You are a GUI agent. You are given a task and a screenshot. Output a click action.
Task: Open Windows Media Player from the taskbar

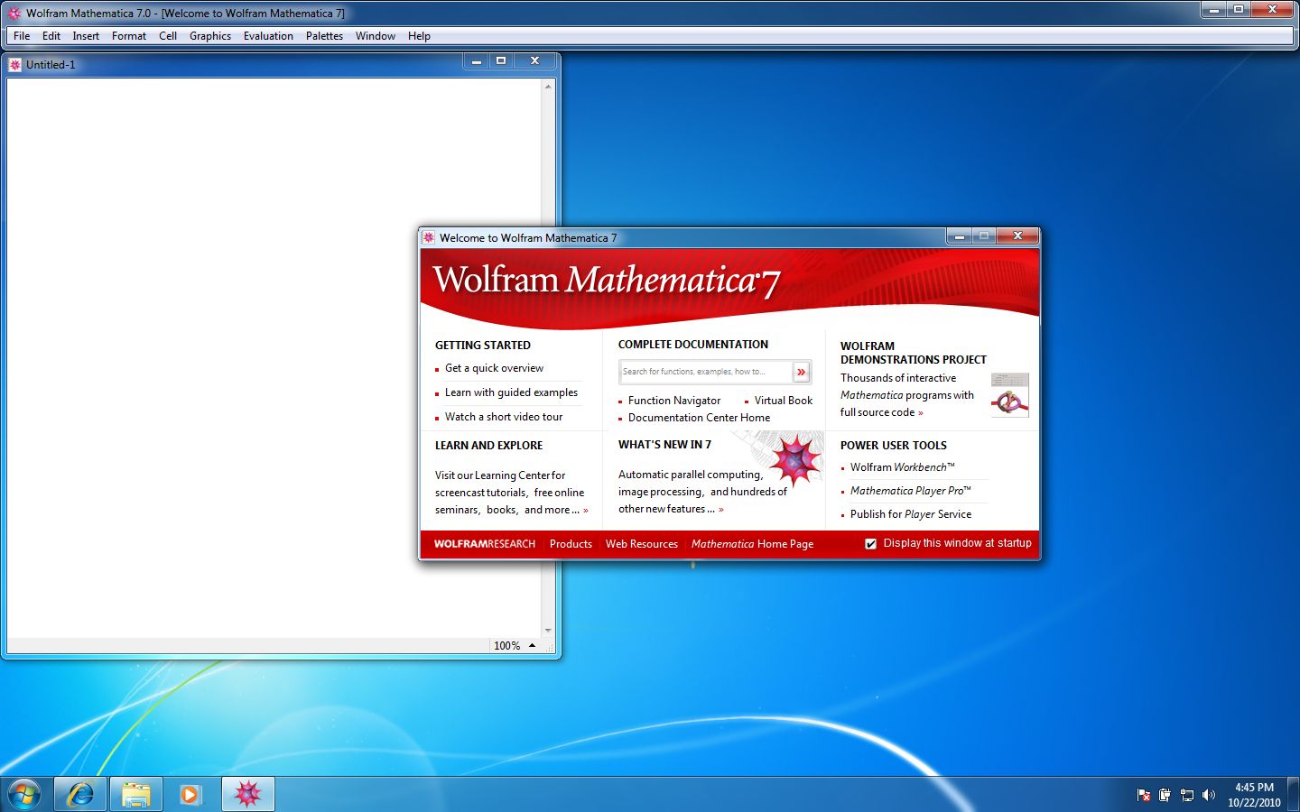tap(191, 795)
